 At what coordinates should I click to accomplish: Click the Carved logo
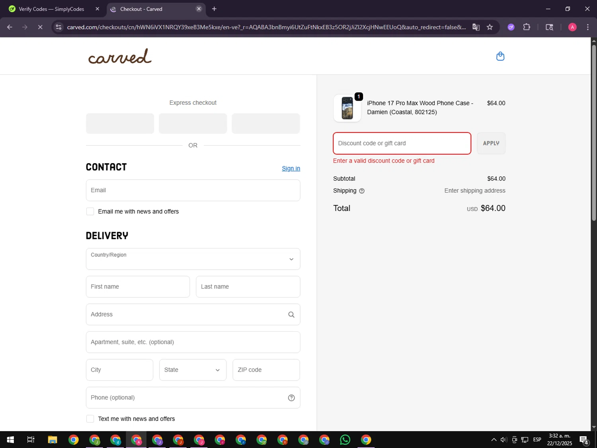coord(120,56)
